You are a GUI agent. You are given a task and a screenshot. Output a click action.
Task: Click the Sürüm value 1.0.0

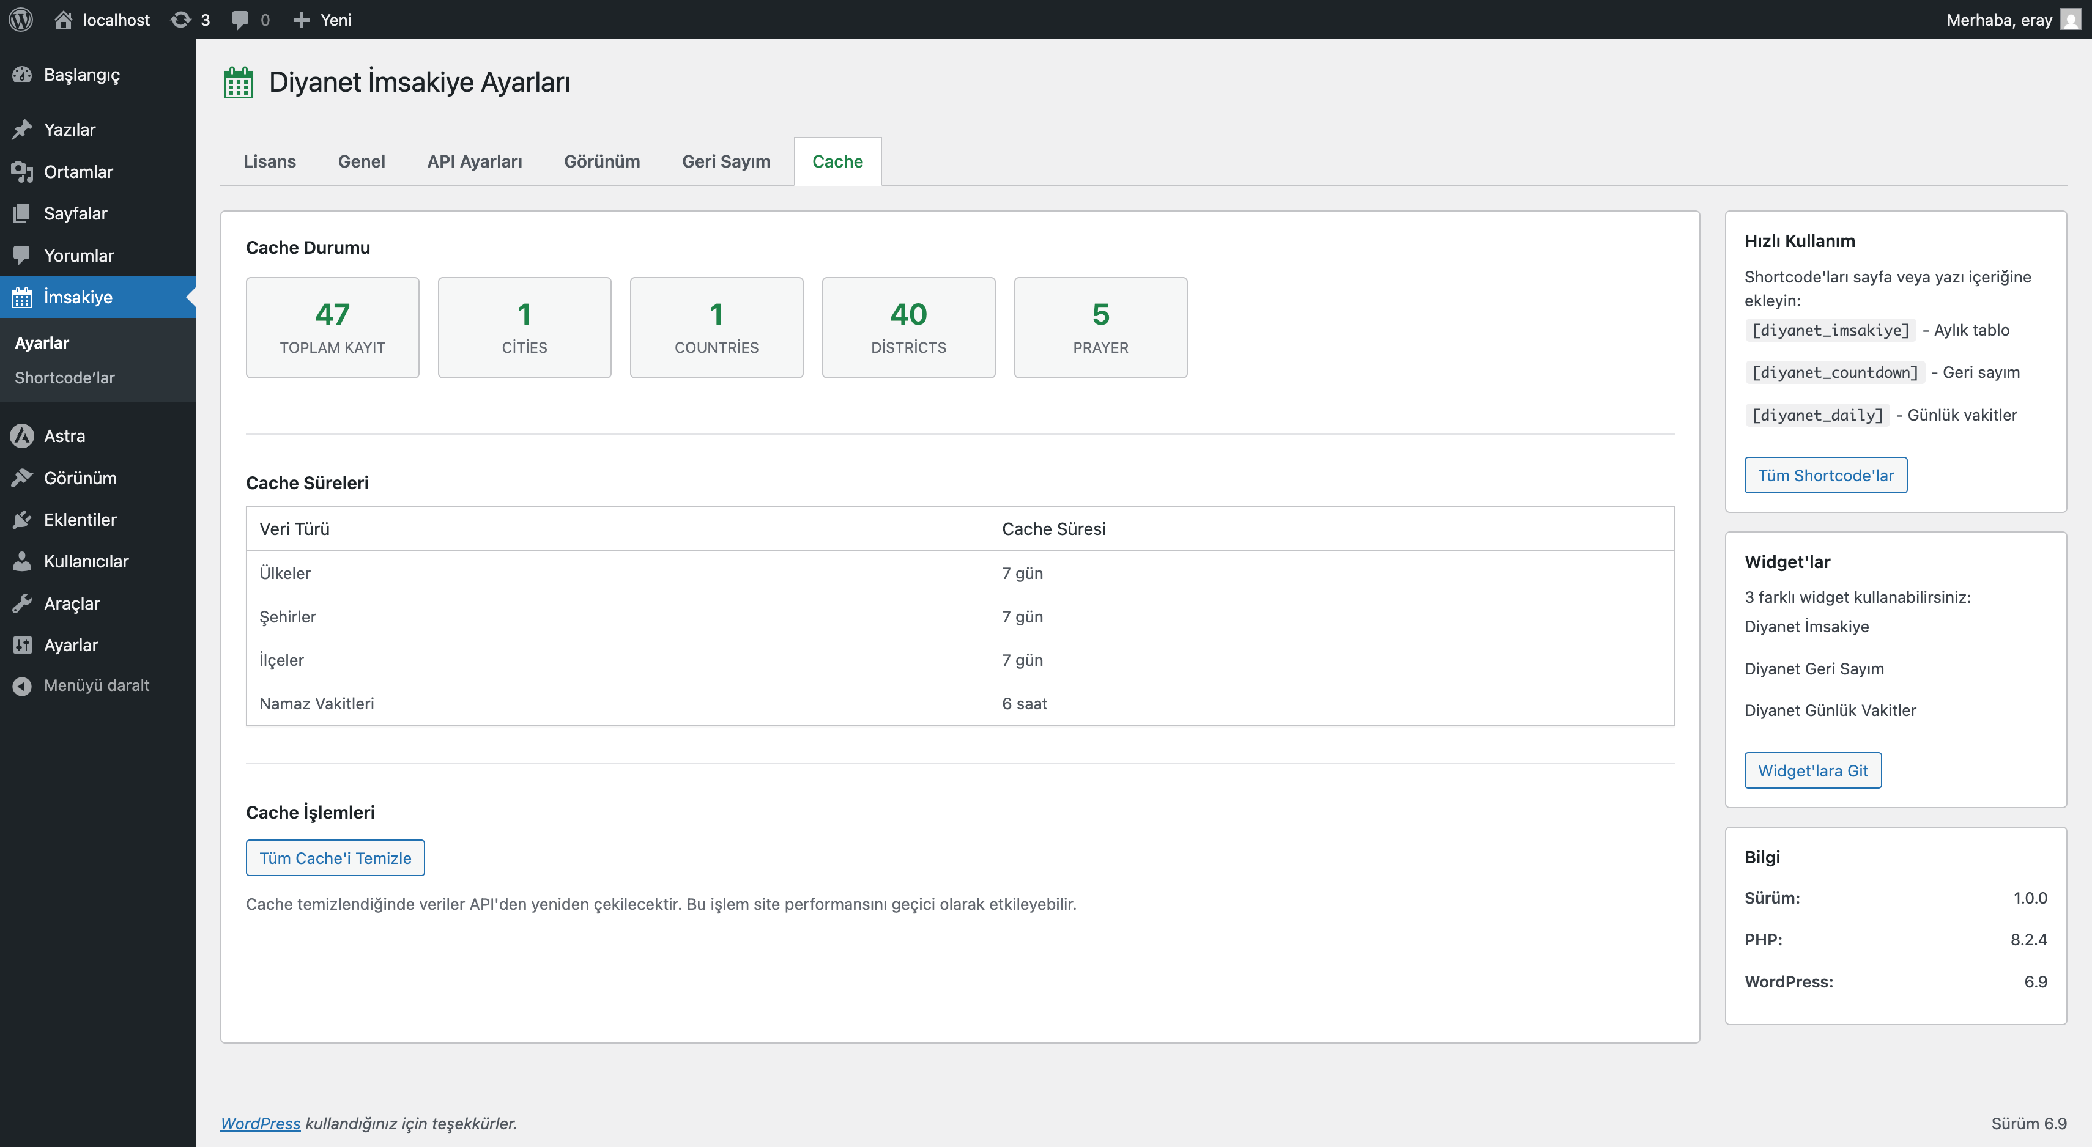(2030, 899)
